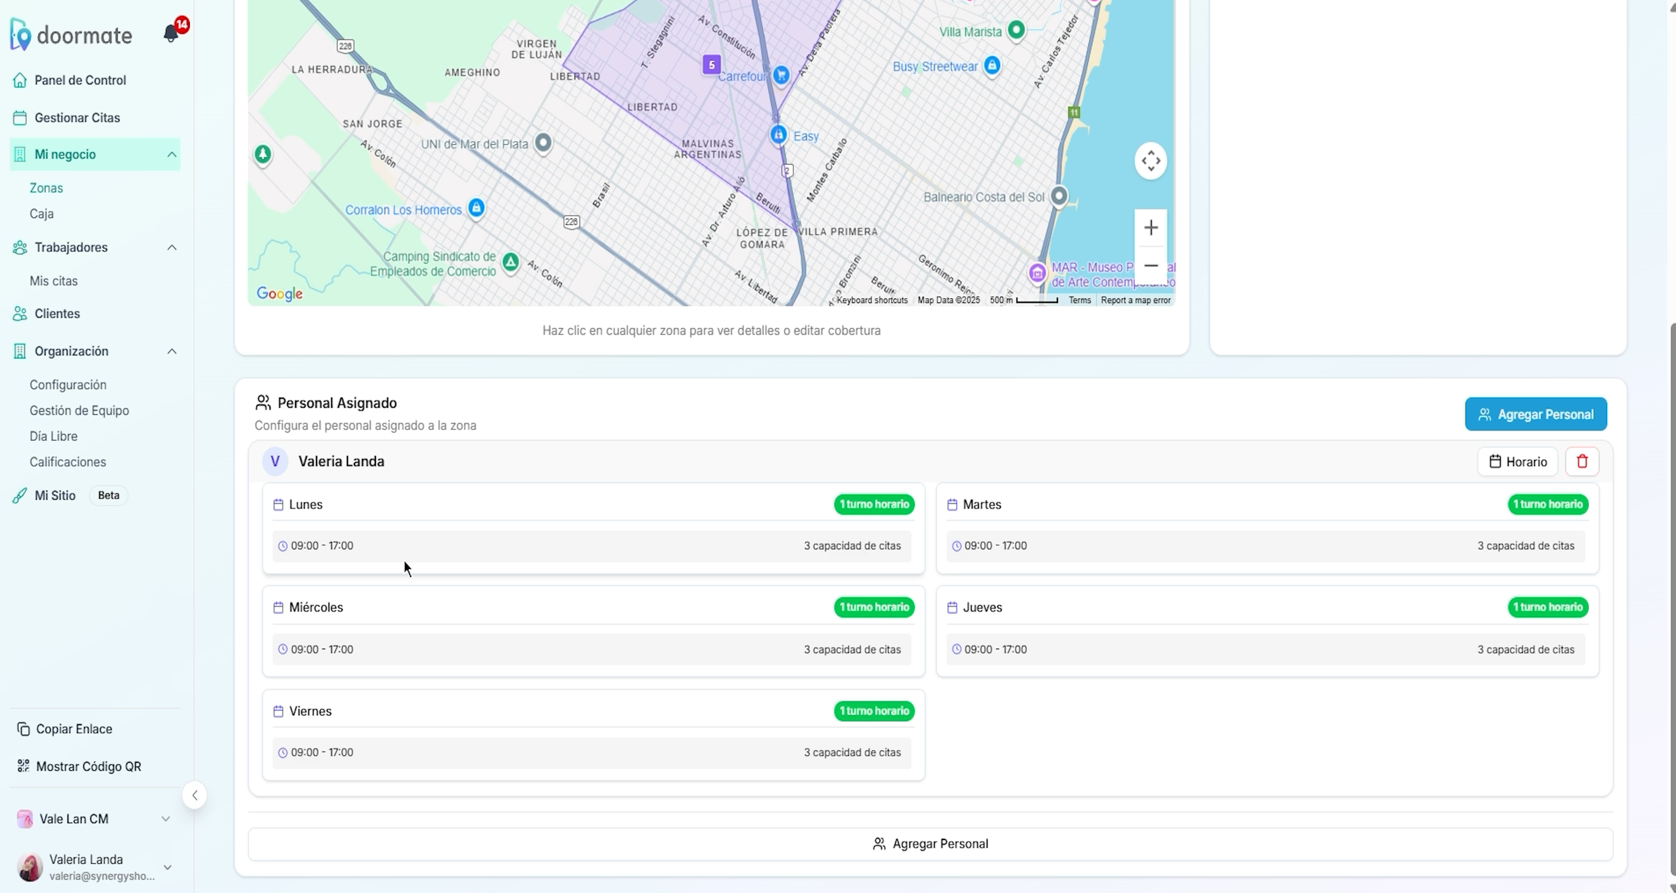This screenshot has width=1676, height=893.
Task: Open map camera pan controls icon
Action: point(1151,161)
